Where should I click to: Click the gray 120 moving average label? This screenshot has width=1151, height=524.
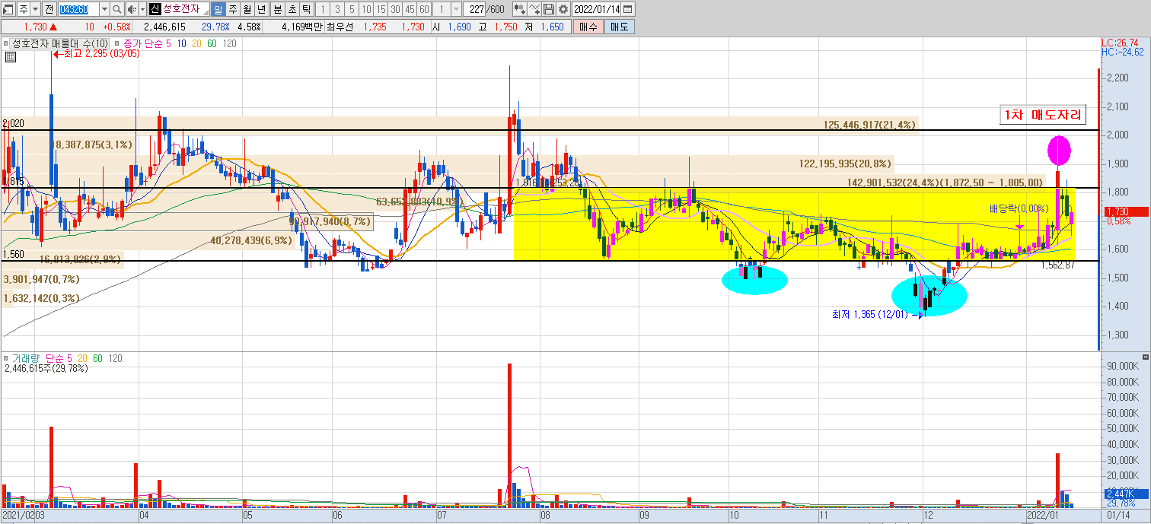pyautogui.click(x=229, y=43)
